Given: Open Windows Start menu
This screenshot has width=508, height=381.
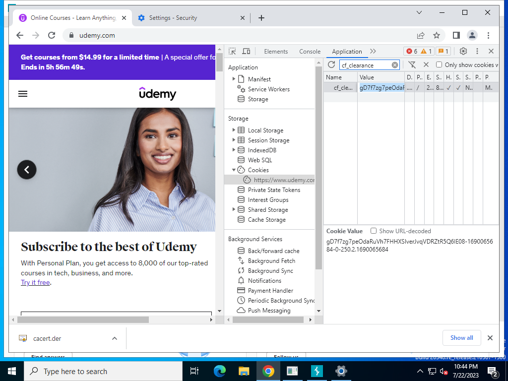Looking at the screenshot, I should tap(12, 371).
